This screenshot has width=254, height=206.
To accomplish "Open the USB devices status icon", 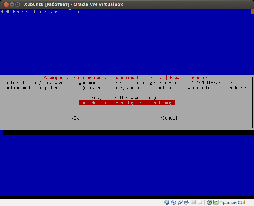I will pos(180,202).
